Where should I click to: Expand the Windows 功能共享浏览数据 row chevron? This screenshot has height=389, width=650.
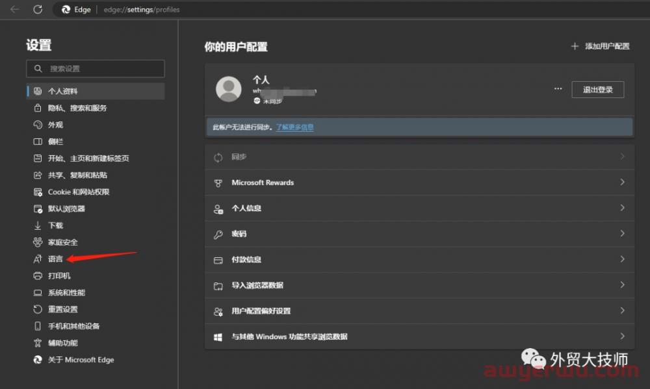point(622,336)
